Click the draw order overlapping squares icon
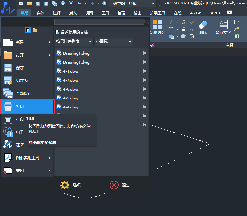Image resolution: width=247 pixels, height=216 pixels. click(171, 36)
